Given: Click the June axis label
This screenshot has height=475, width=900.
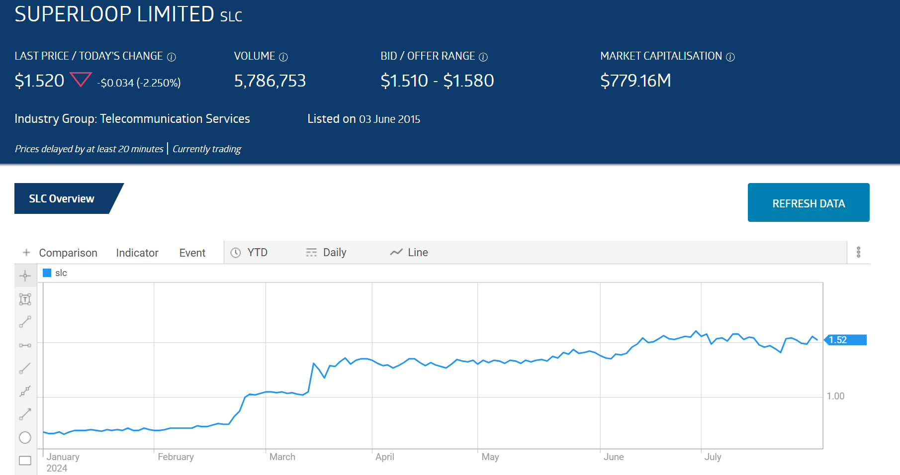Looking at the screenshot, I should coord(614,457).
